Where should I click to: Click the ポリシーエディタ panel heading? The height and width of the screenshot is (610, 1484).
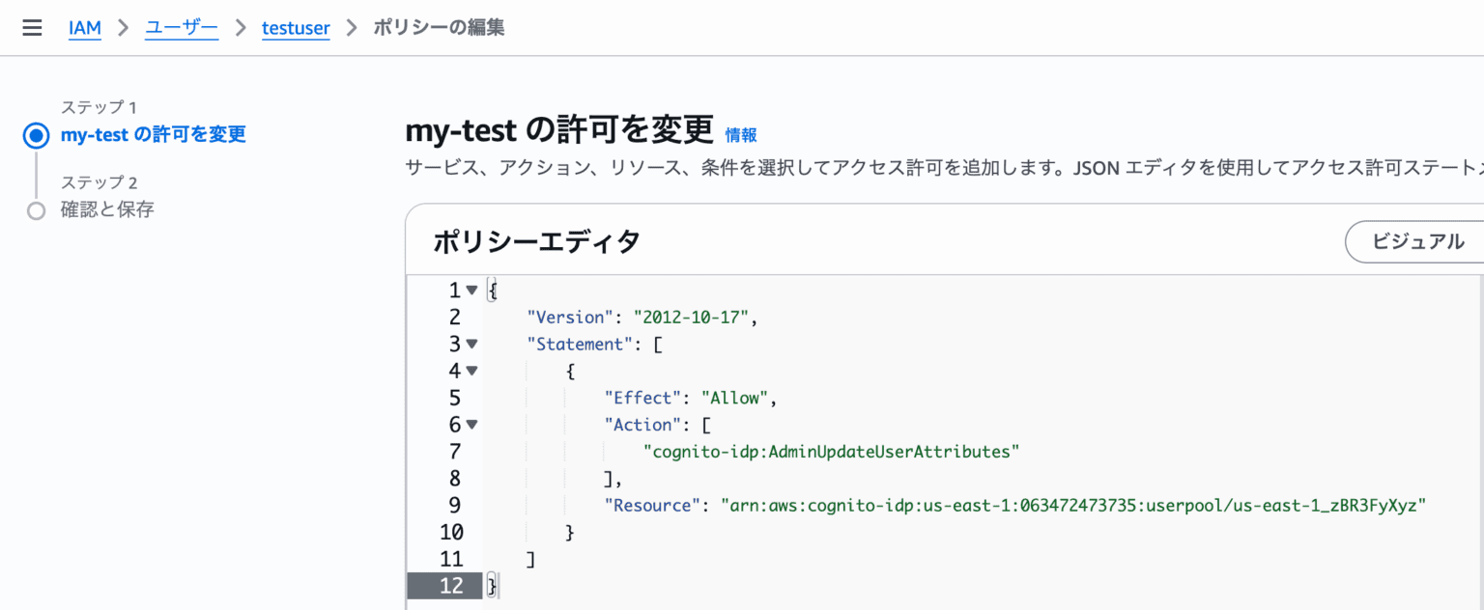point(536,241)
